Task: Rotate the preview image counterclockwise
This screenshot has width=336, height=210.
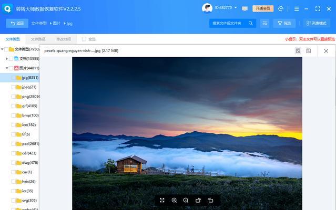Action: point(210,200)
